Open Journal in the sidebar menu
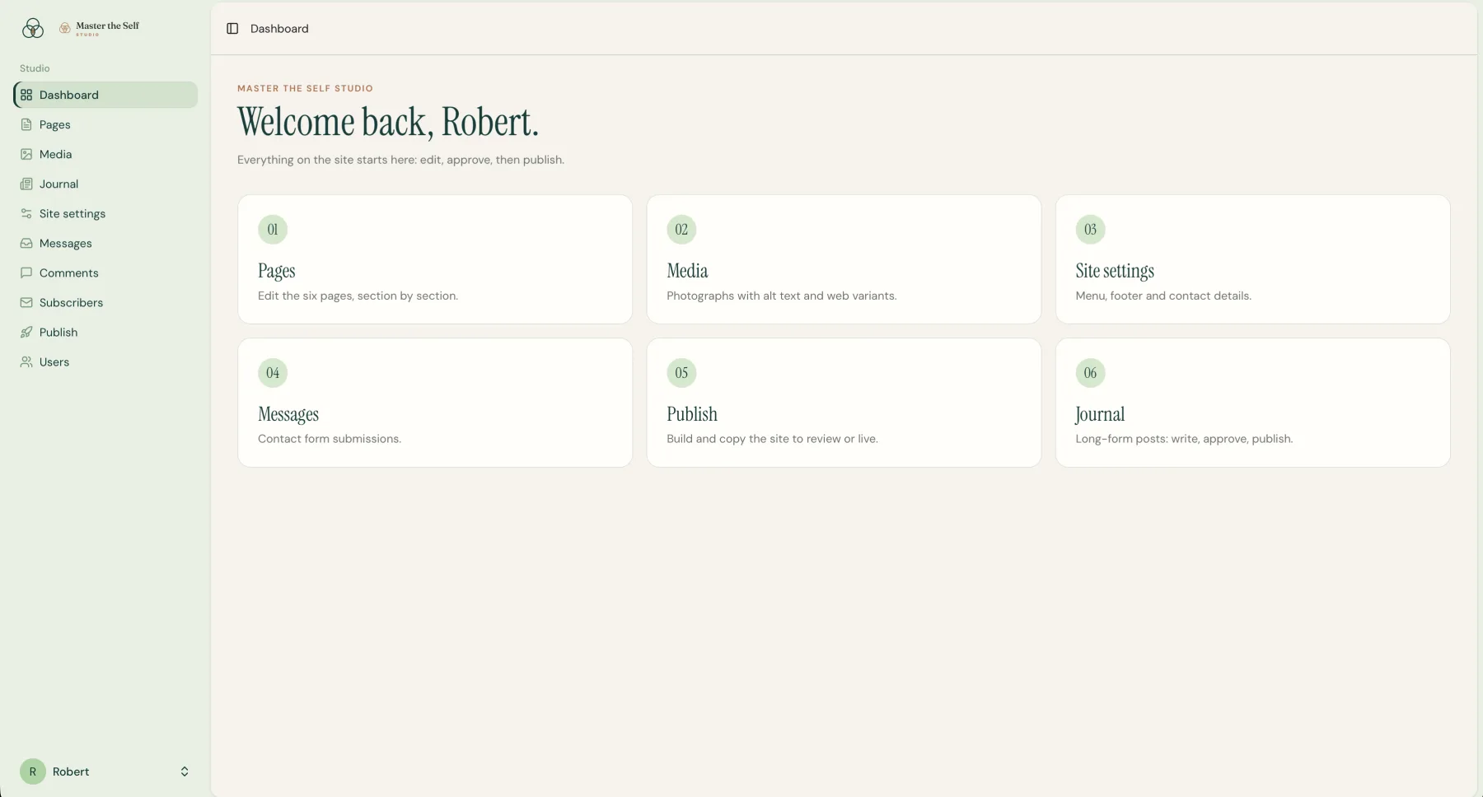1483x797 pixels. [x=105, y=184]
